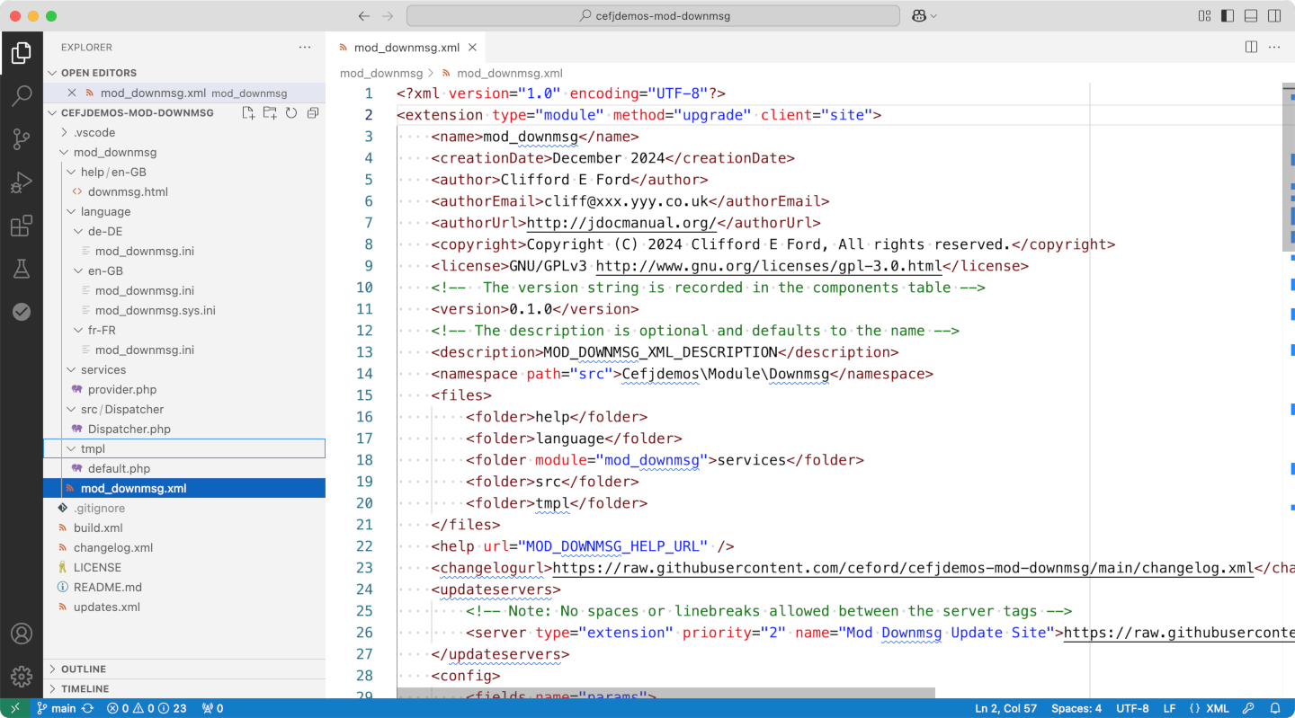Customize layout from title bar icon
Image resolution: width=1295 pixels, height=718 pixels.
pyautogui.click(x=1204, y=16)
